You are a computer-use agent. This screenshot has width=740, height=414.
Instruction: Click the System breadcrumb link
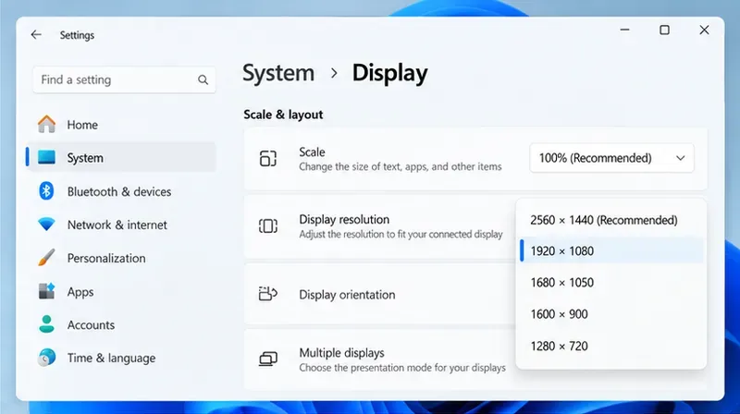[x=278, y=73]
